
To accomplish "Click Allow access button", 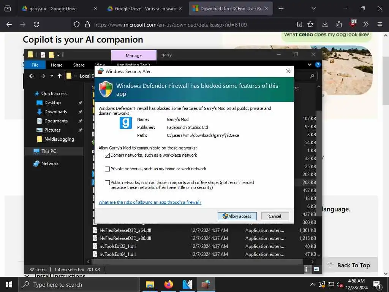I will pos(237,216).
